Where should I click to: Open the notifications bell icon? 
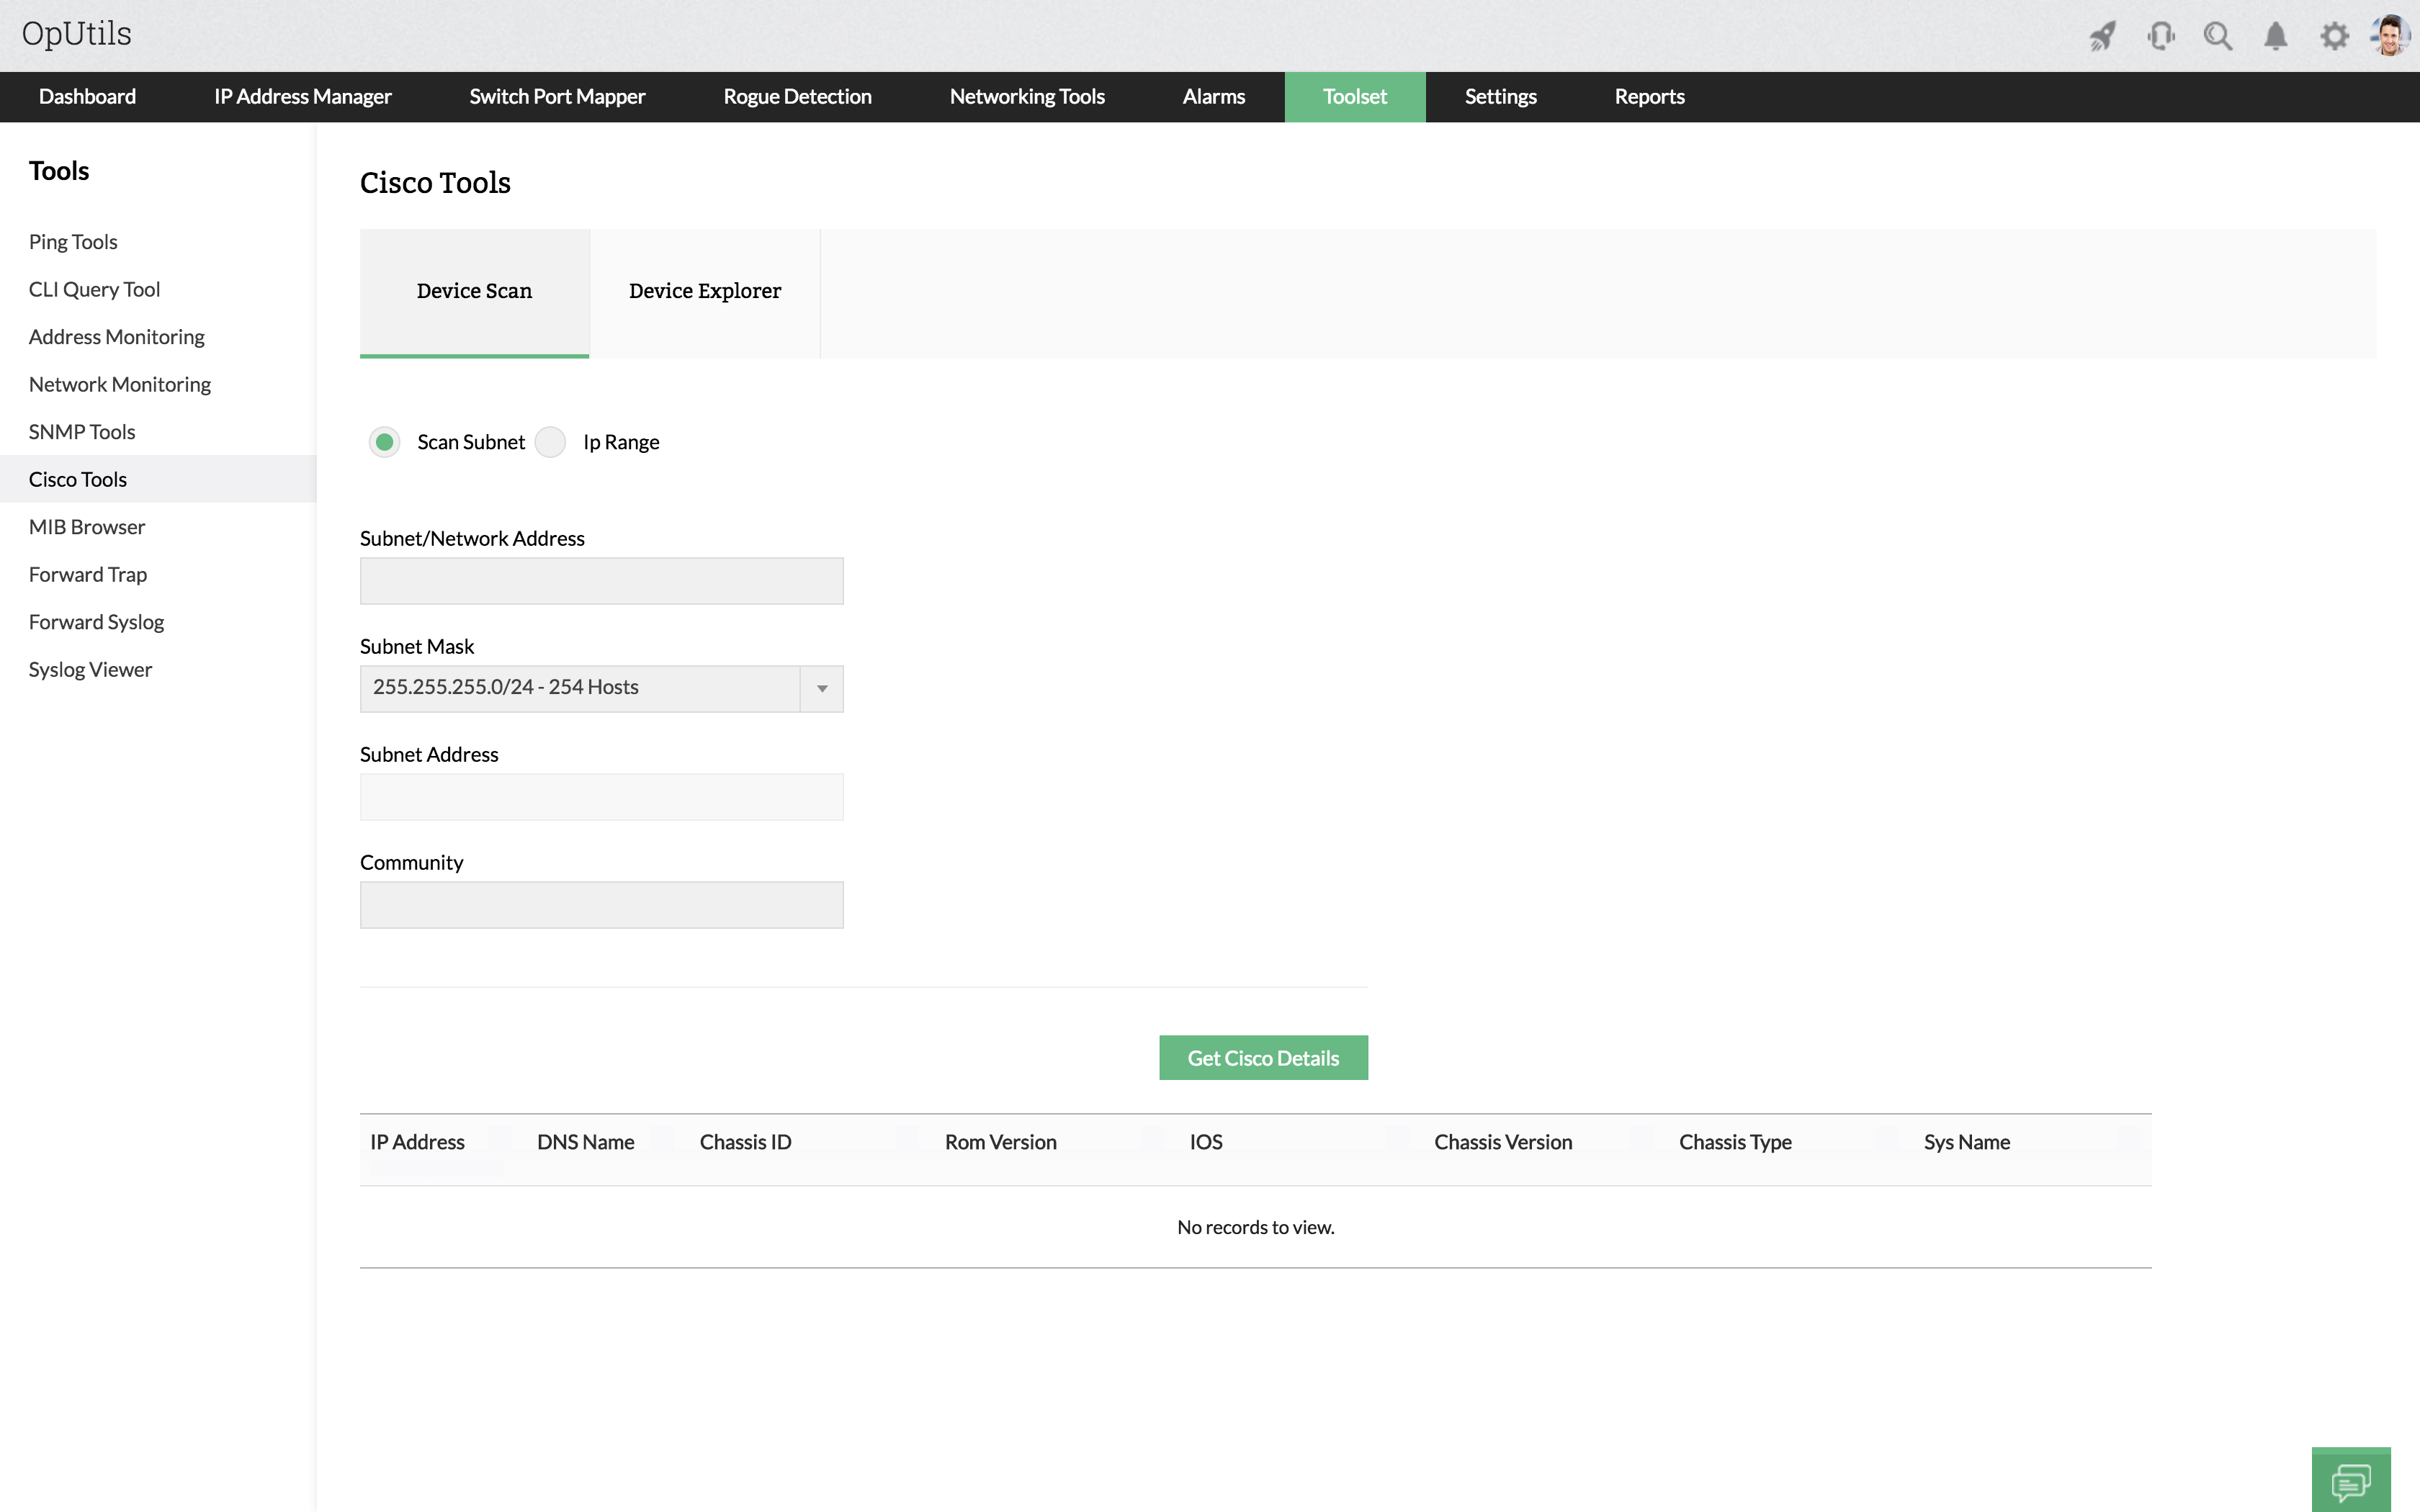pyautogui.click(x=2276, y=37)
